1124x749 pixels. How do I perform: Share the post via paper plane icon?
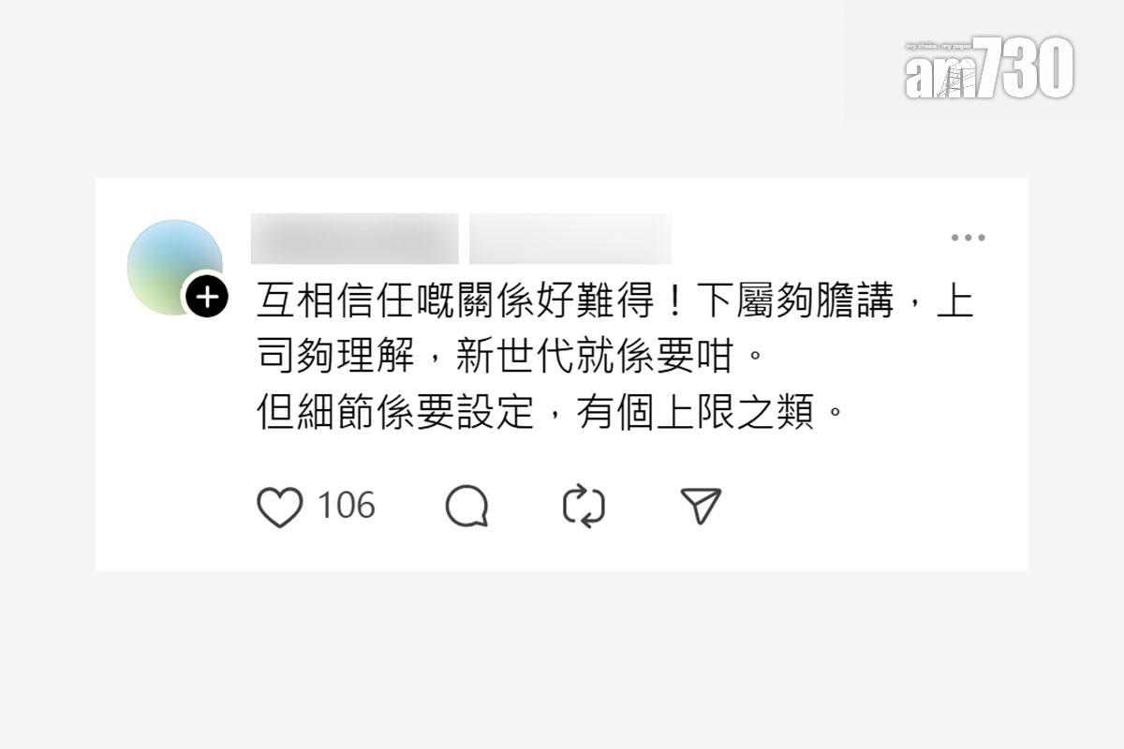pyautogui.click(x=701, y=506)
